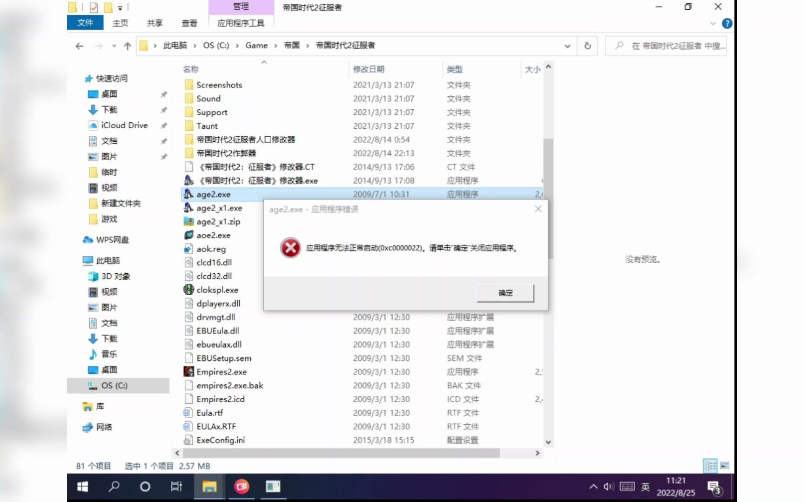The image size is (804, 502).
Task: Select the cloksp|.exe file
Action: click(217, 290)
